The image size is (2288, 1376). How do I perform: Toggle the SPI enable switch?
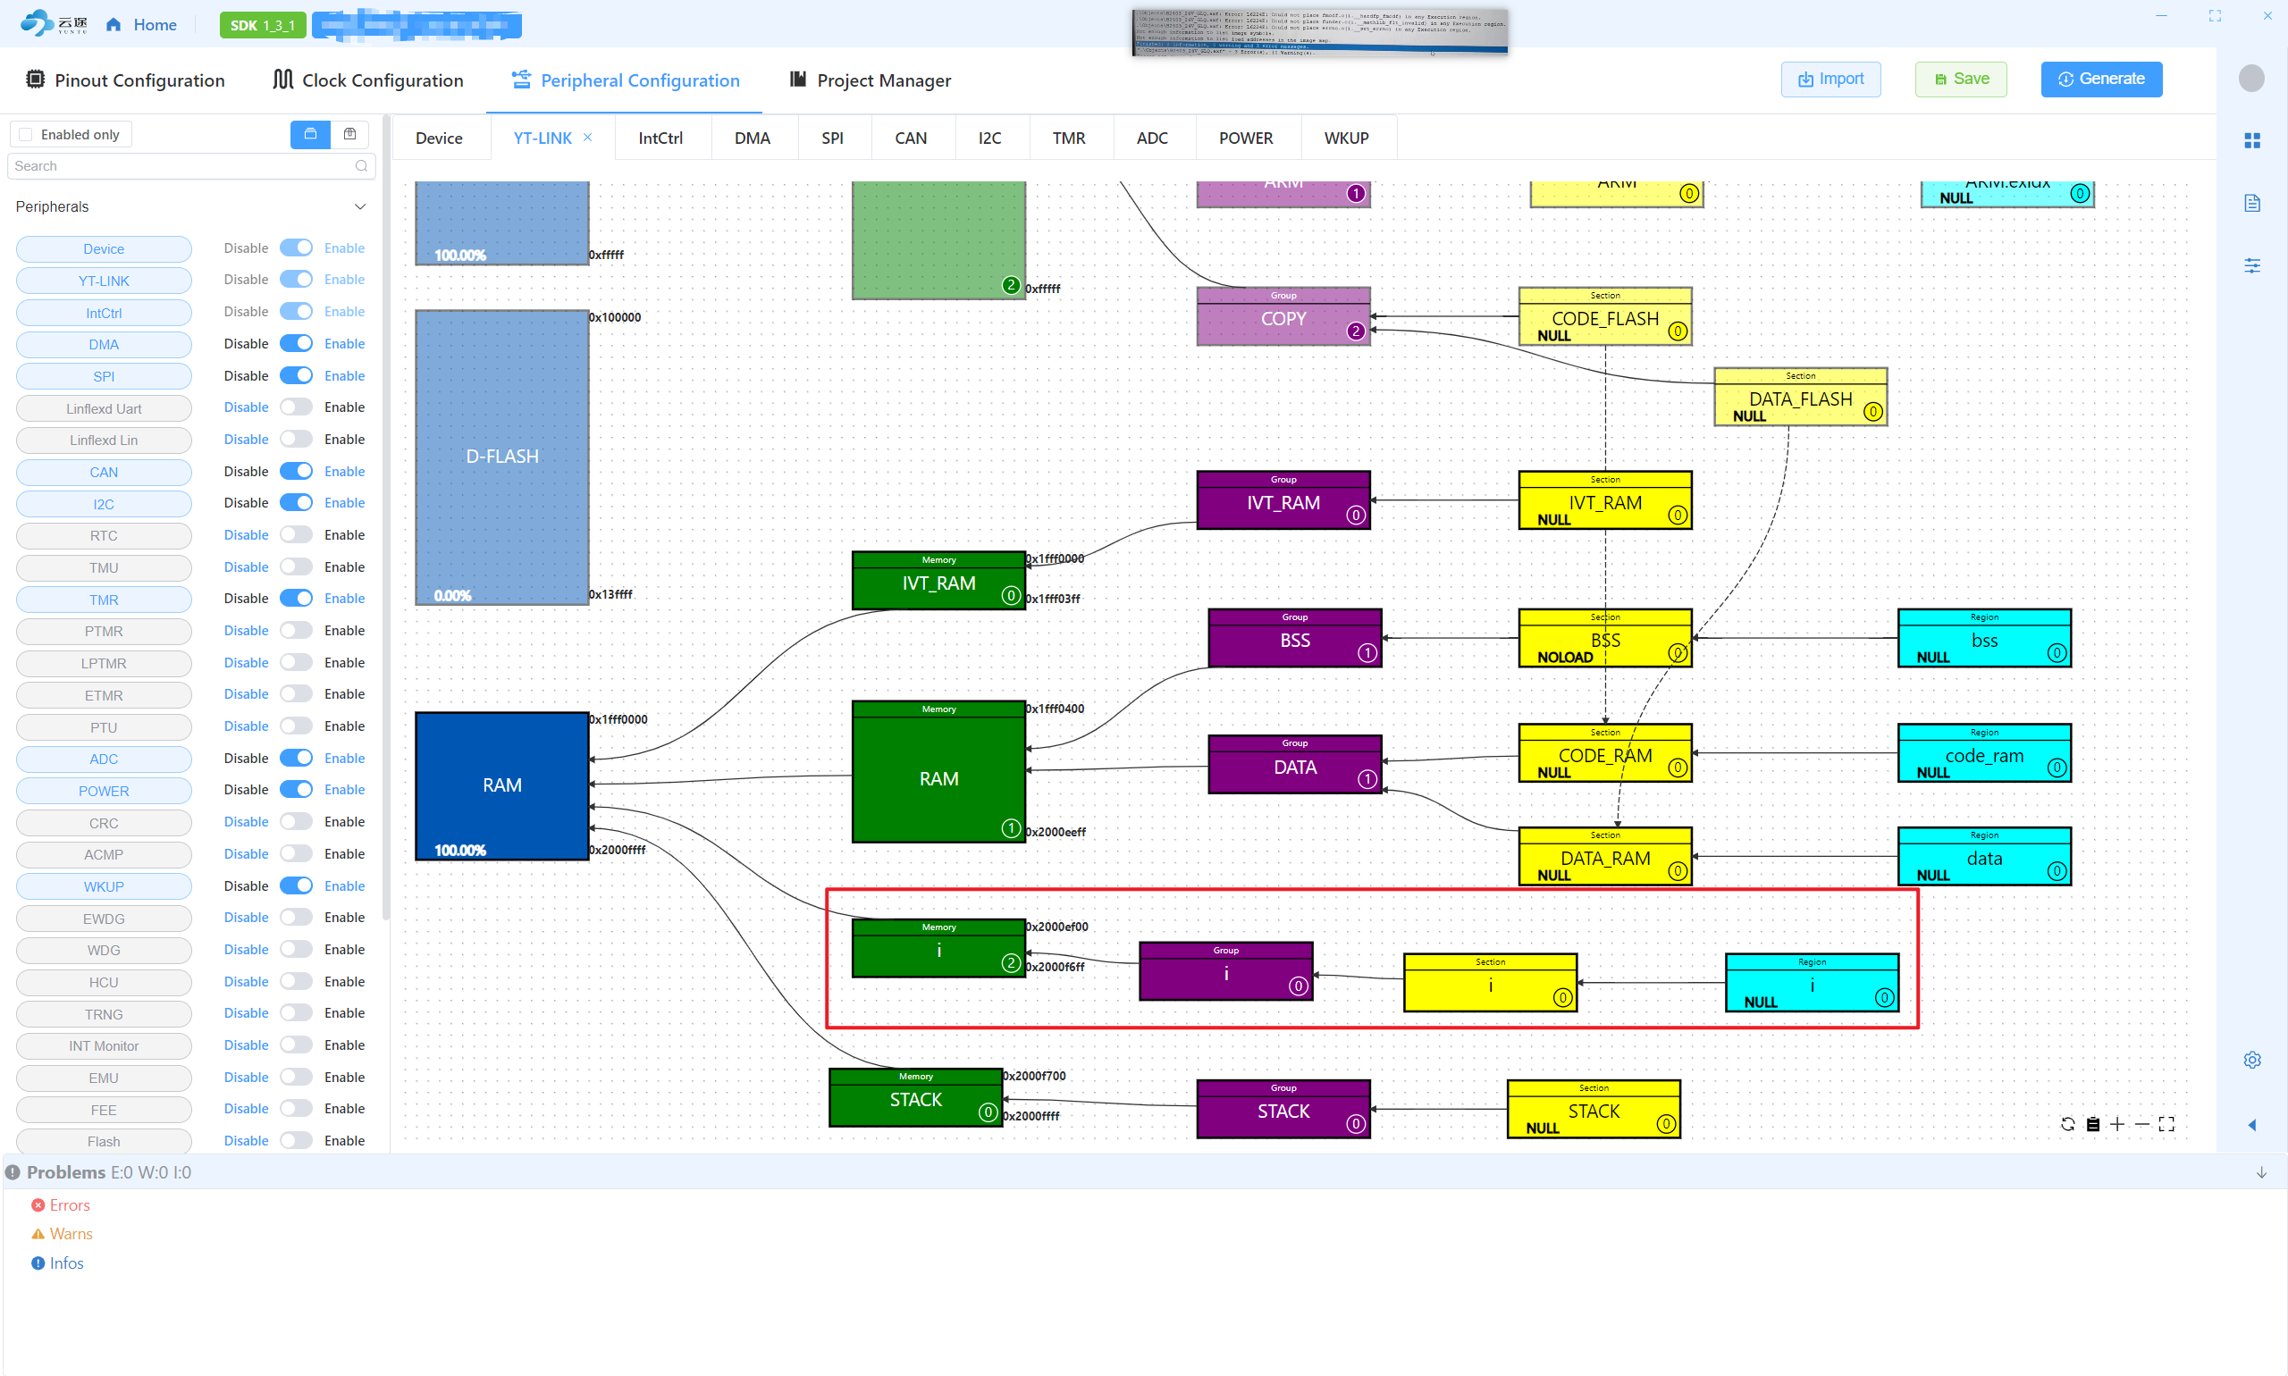pyautogui.click(x=296, y=375)
